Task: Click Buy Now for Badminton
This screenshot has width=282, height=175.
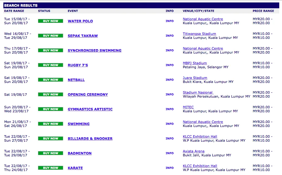Action: 50,153
